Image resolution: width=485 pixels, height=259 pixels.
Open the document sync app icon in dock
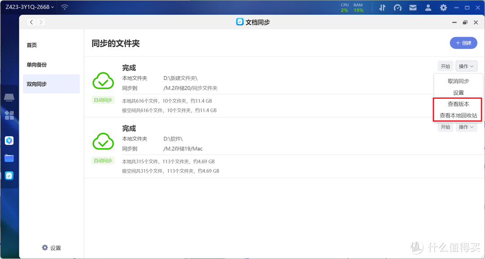click(9, 176)
